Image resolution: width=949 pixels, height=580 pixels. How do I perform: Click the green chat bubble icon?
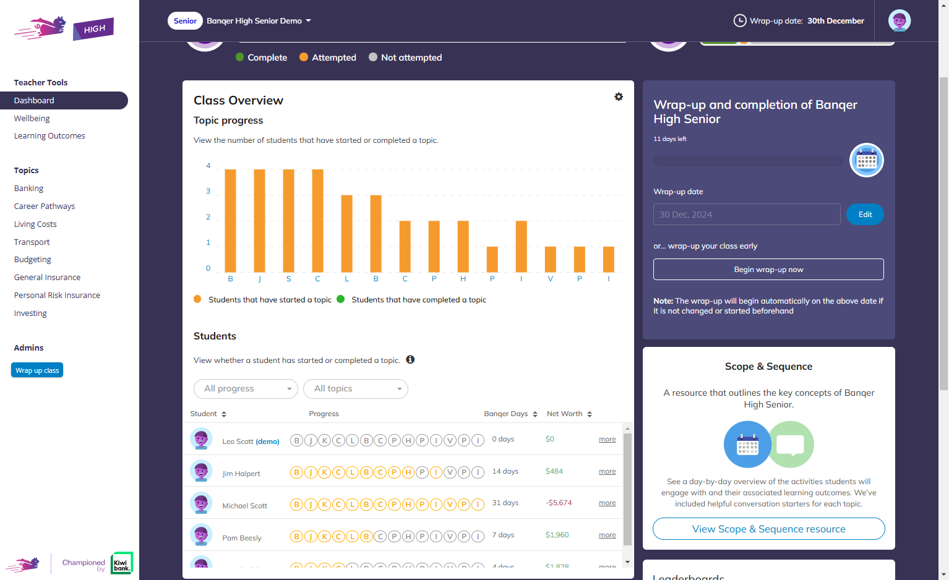click(791, 445)
